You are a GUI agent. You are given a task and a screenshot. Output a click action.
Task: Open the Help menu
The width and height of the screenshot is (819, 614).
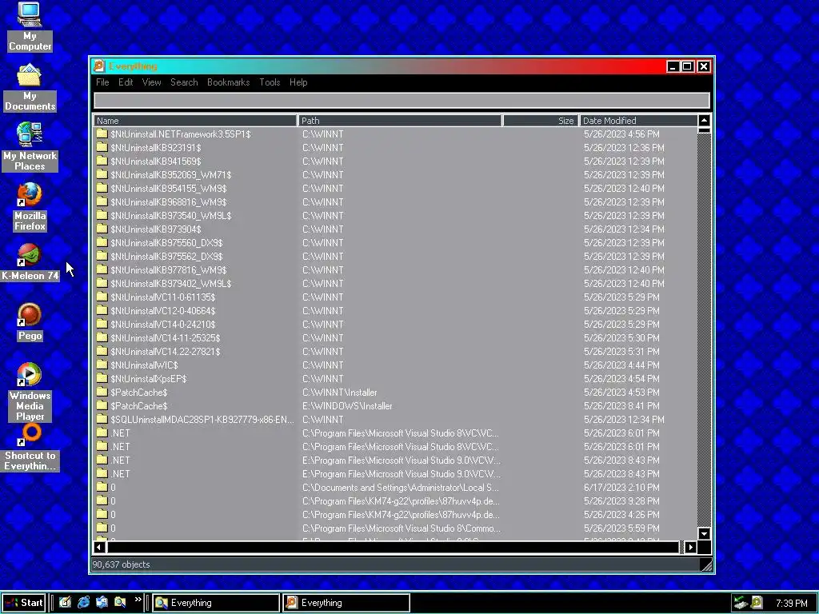coord(298,82)
